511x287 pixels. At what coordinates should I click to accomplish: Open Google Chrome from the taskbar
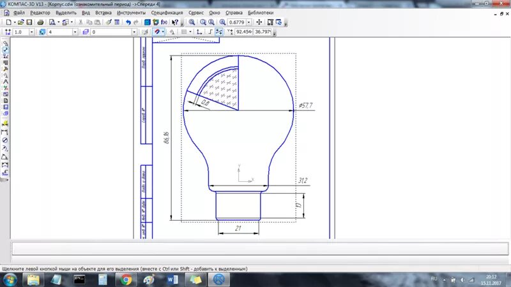coord(126,280)
